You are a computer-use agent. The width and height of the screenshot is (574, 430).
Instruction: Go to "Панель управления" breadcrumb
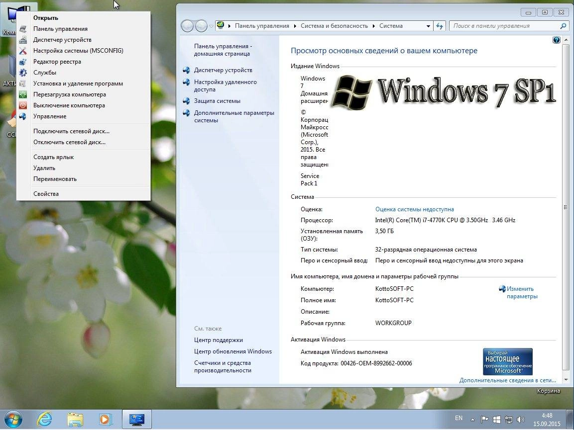click(x=262, y=26)
